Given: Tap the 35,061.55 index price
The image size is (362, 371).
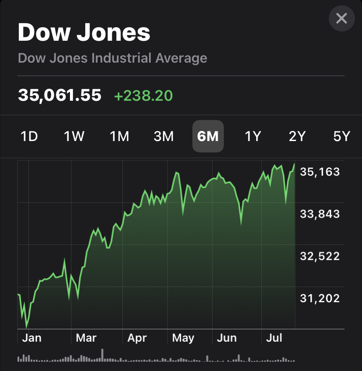Looking at the screenshot, I should pyautogui.click(x=59, y=95).
